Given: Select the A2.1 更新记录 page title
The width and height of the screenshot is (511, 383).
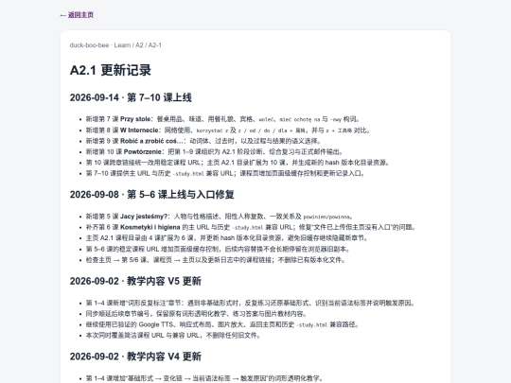Looking at the screenshot, I should [111, 70].
